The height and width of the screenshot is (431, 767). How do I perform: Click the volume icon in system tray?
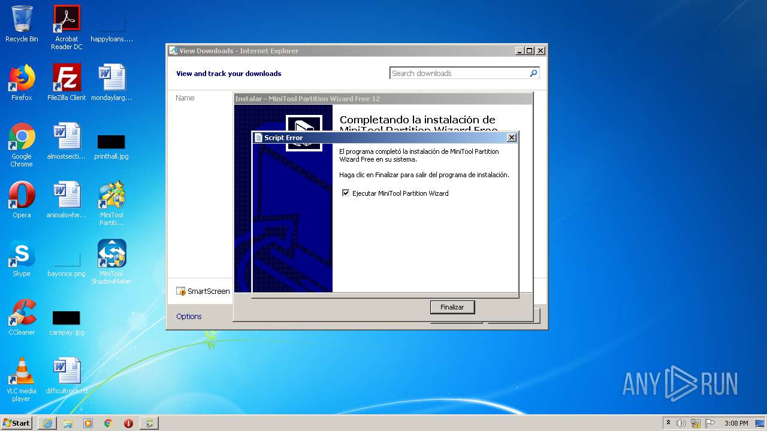point(681,423)
